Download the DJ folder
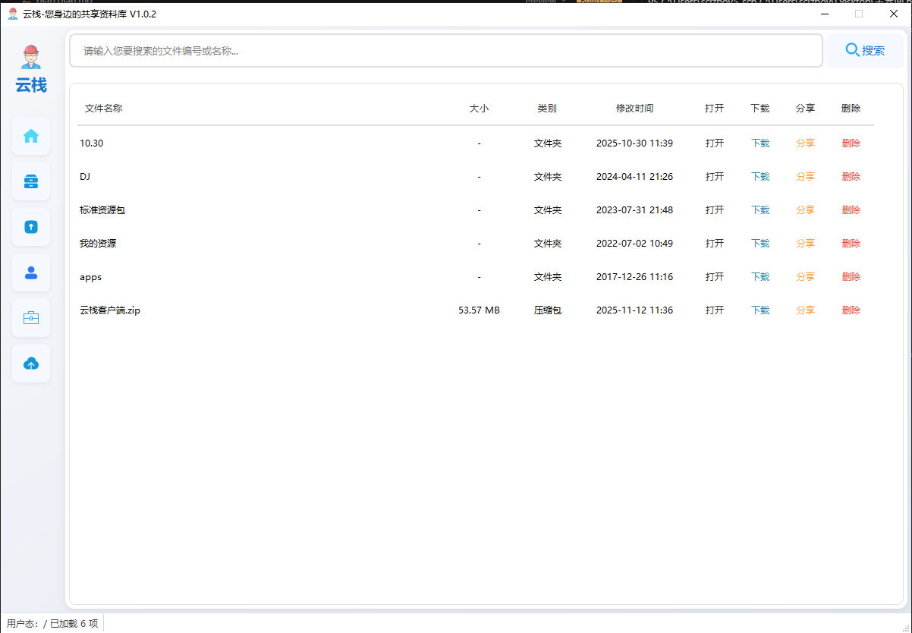The image size is (912, 633). click(759, 177)
